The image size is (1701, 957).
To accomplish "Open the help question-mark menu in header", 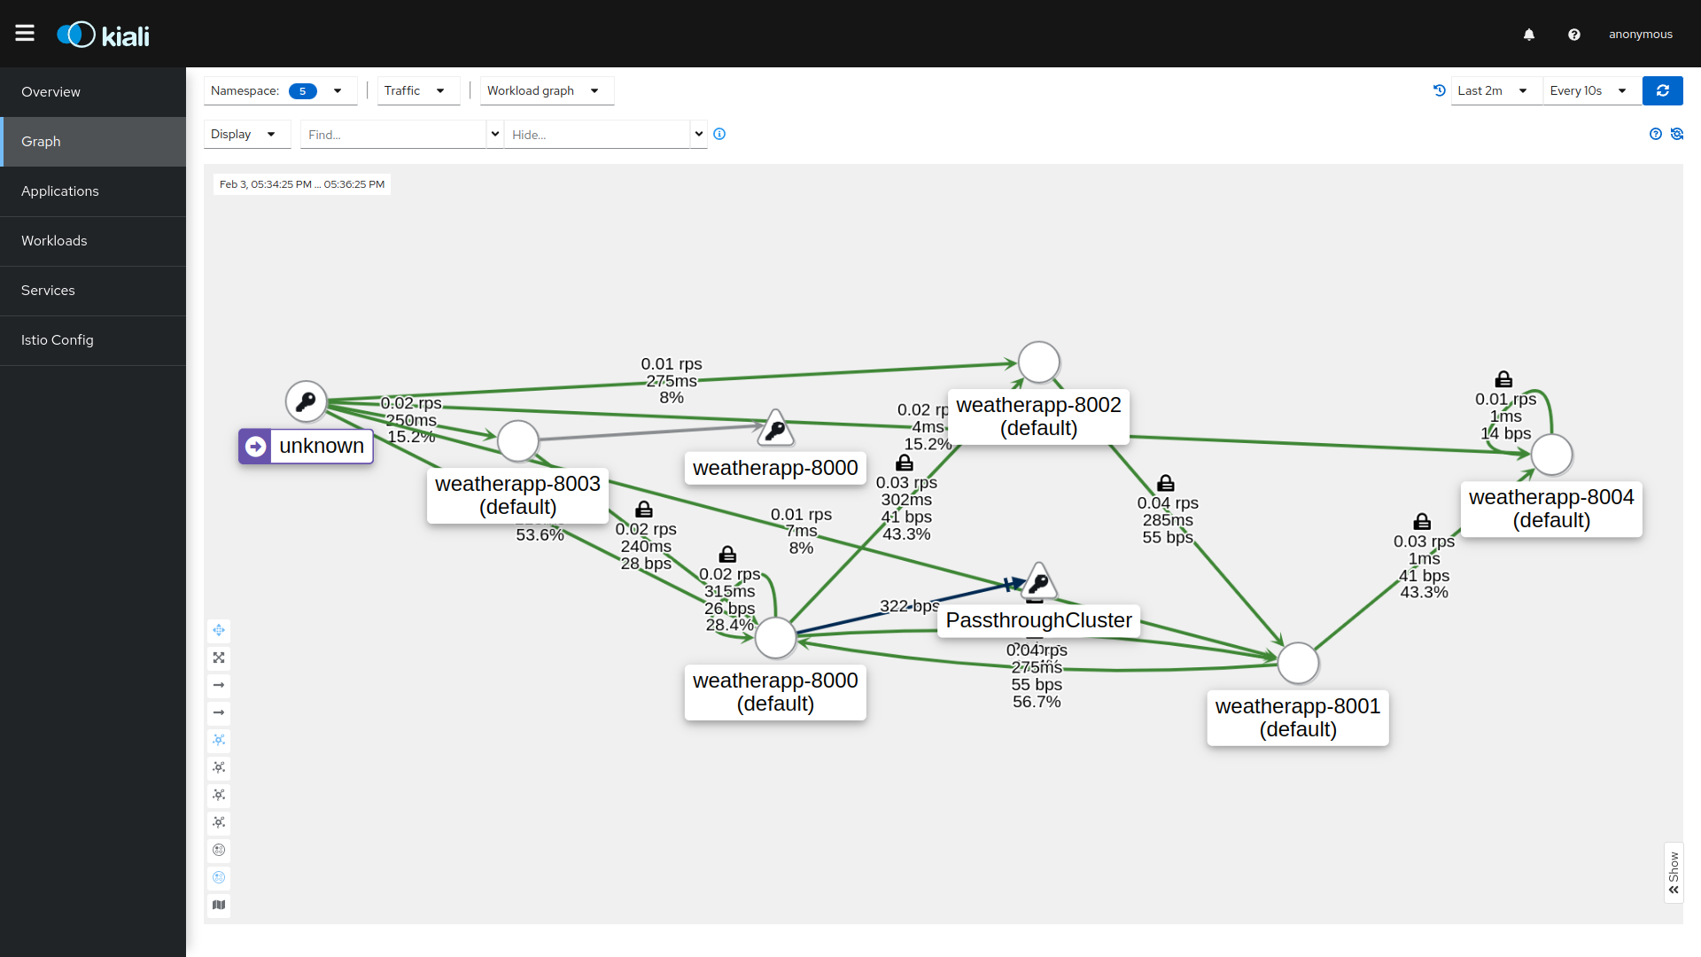I will coord(1574,35).
